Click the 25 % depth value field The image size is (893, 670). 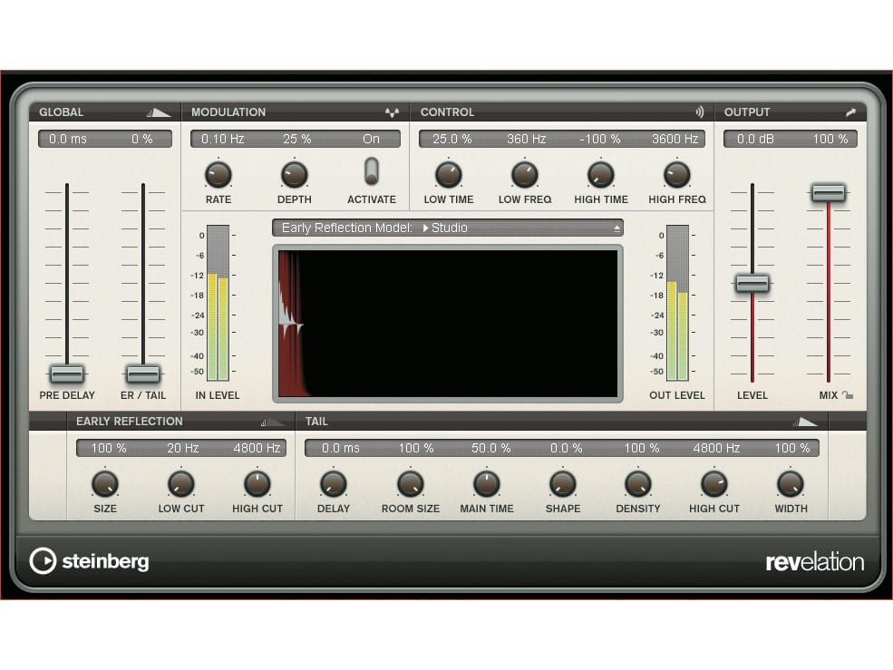click(296, 139)
